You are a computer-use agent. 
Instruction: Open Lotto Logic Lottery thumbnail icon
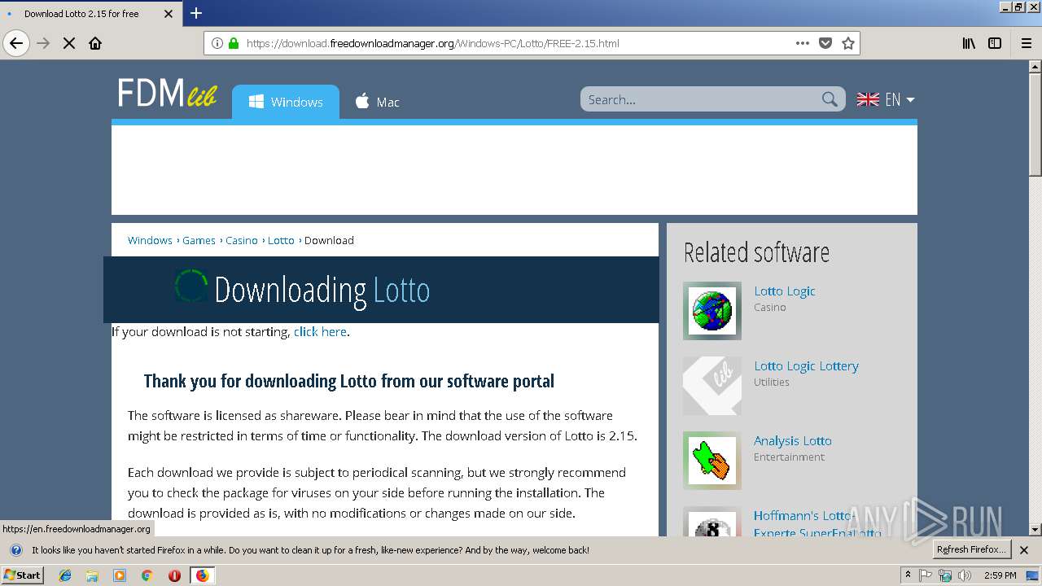(x=712, y=386)
